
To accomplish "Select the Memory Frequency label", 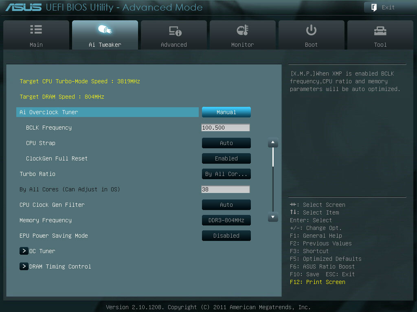I will (46, 220).
